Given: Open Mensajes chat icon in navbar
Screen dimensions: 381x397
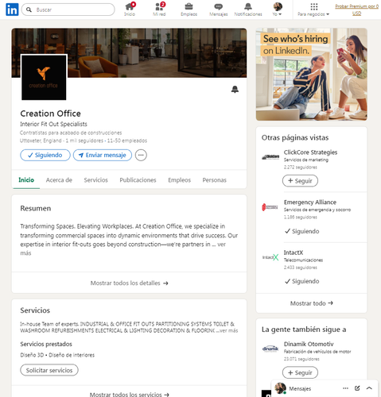Looking at the screenshot, I should point(219,10).
